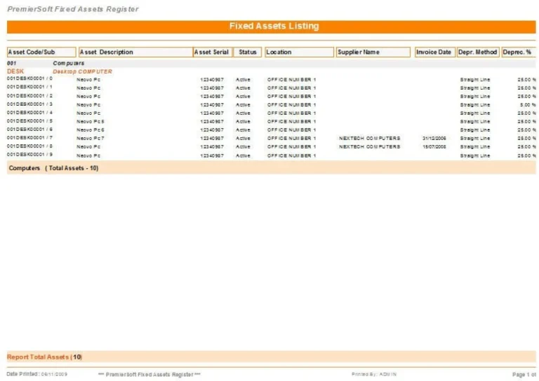Click the Invoice Date column header
The height and width of the screenshot is (381, 539).
point(435,52)
